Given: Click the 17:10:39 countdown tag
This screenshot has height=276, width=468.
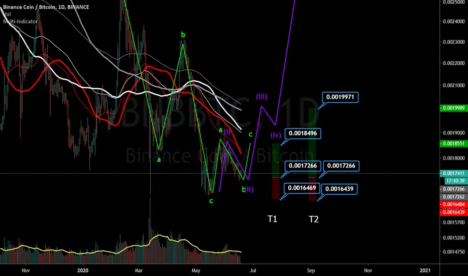Looking at the screenshot, I should tap(455, 181).
